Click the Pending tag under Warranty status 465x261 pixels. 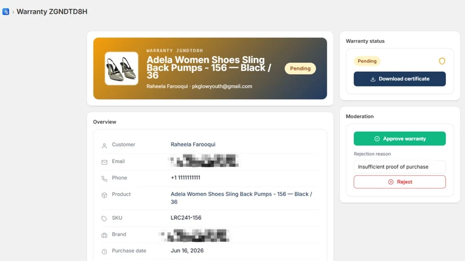coord(367,61)
